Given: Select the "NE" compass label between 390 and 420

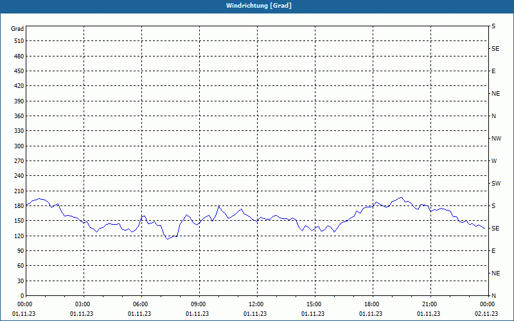Looking at the screenshot, I should (x=495, y=94).
